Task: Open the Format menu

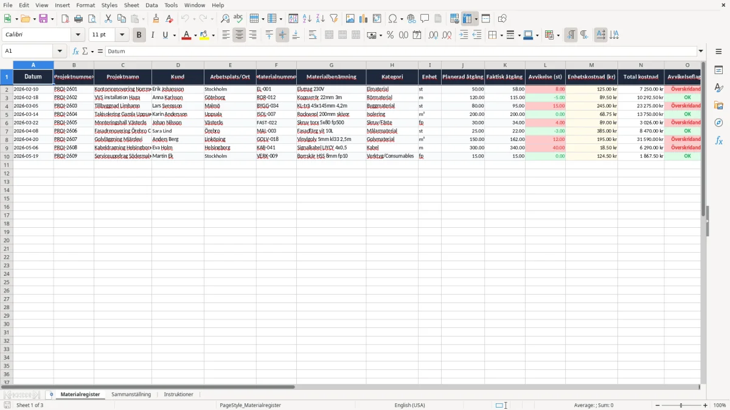Action: [x=86, y=5]
